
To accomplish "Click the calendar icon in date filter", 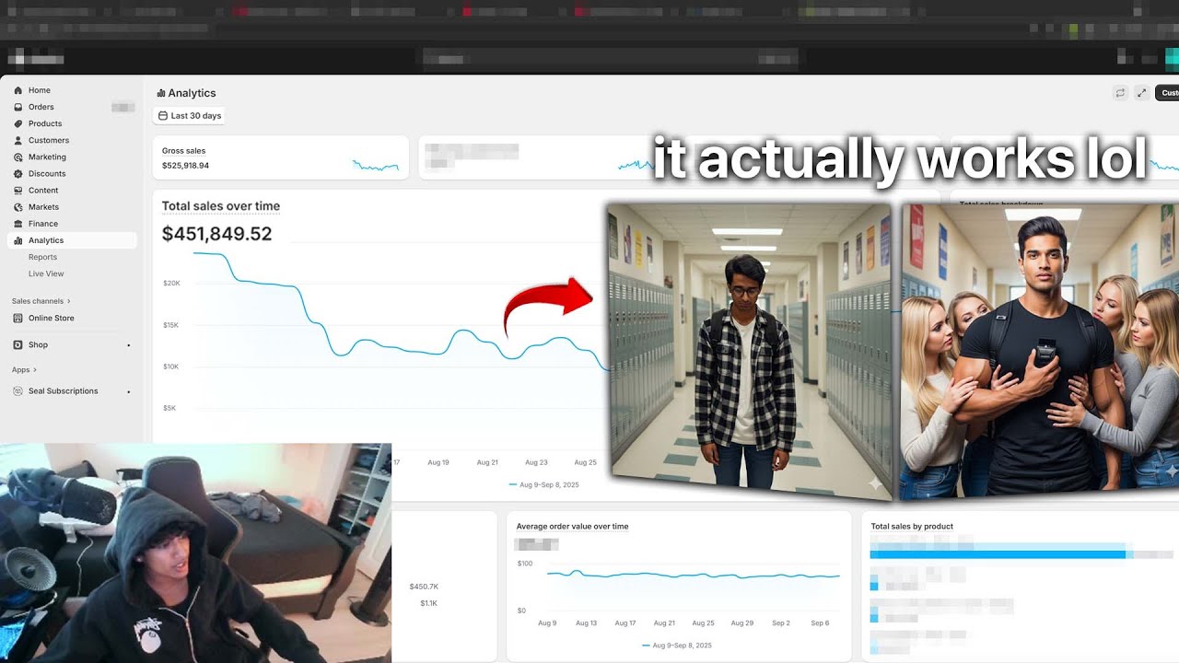I will (163, 116).
